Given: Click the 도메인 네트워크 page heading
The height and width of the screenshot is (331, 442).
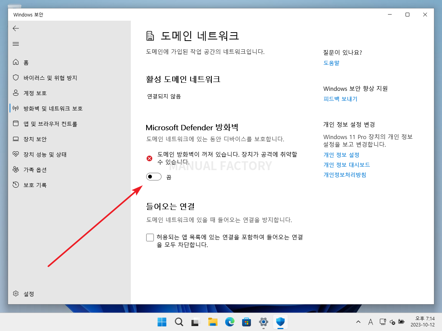Looking at the screenshot, I should (200, 36).
